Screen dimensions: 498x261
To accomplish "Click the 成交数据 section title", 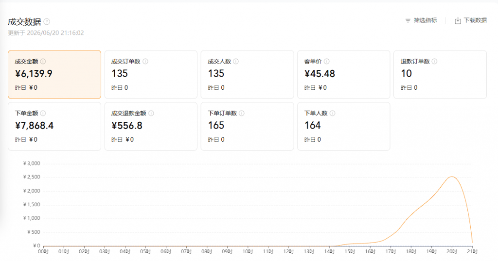I will pyautogui.click(x=24, y=22).
